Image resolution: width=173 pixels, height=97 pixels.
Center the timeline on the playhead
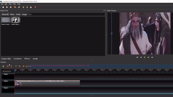(x=27, y=66)
